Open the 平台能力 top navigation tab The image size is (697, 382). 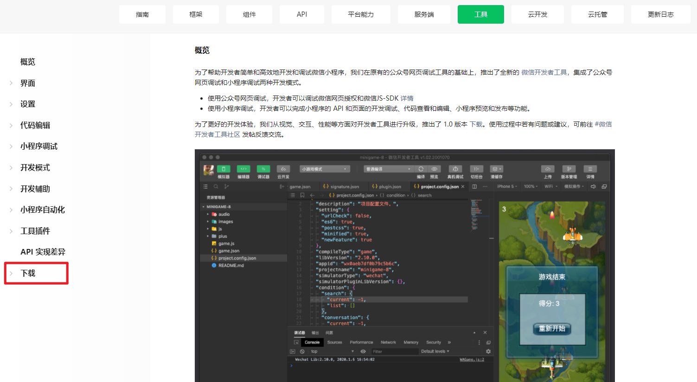pos(361,14)
